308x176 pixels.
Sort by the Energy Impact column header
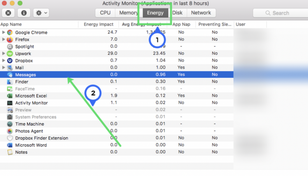click(98, 25)
